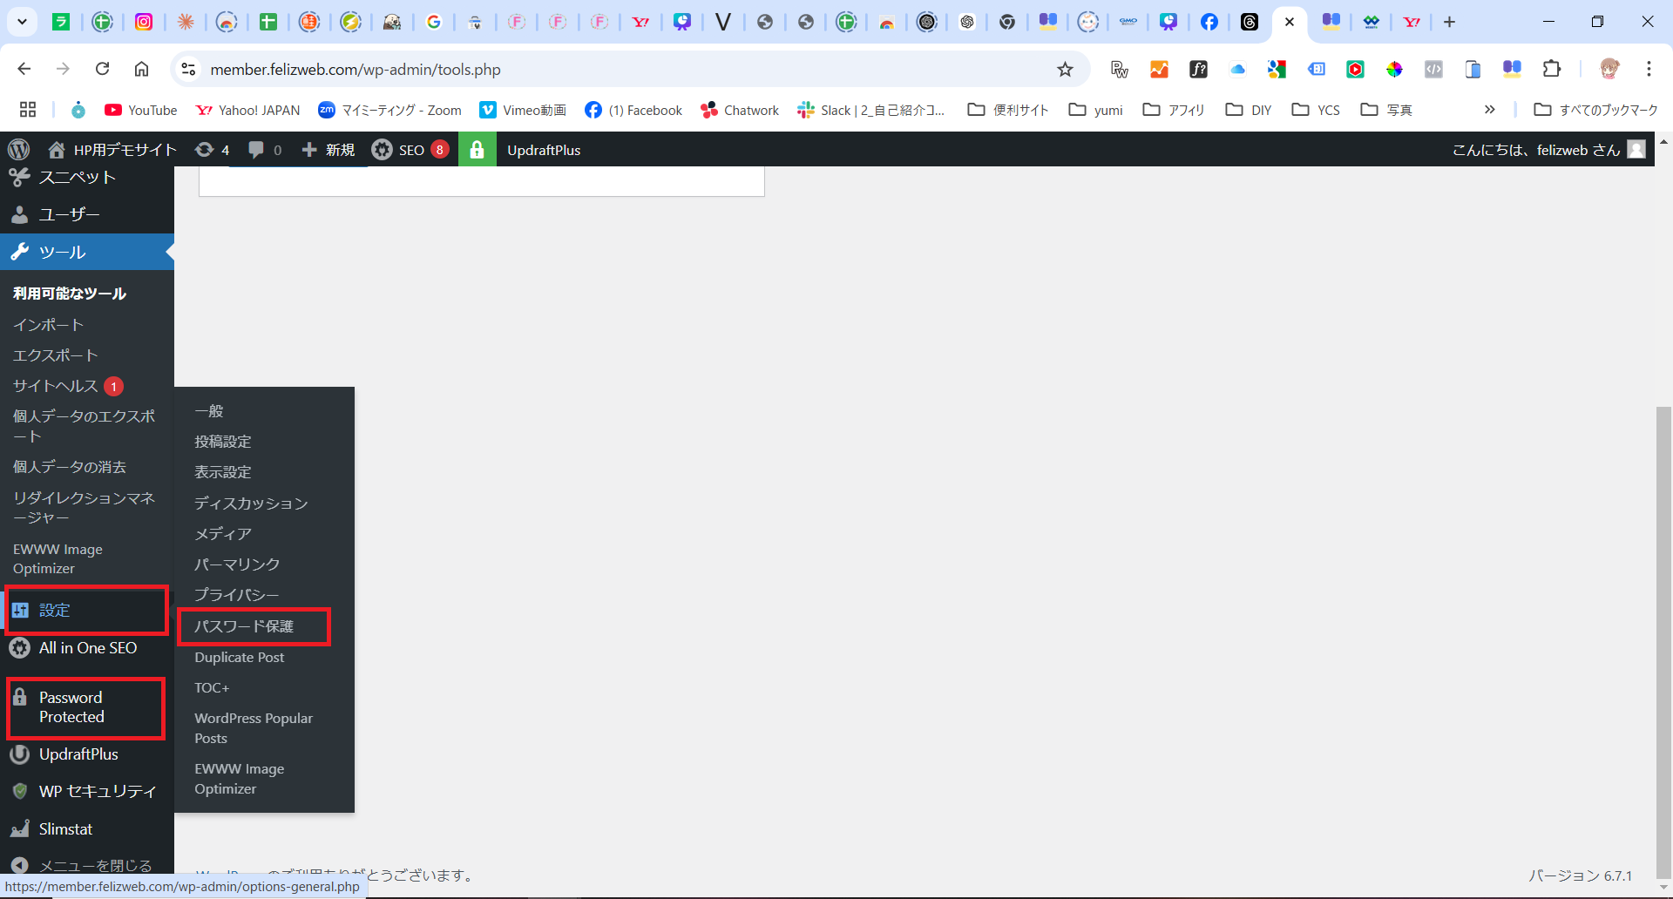
Task: Click the green padlock admin bar icon
Action: pos(477,150)
